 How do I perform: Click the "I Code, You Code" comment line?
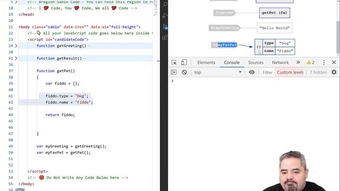tap(82, 8)
